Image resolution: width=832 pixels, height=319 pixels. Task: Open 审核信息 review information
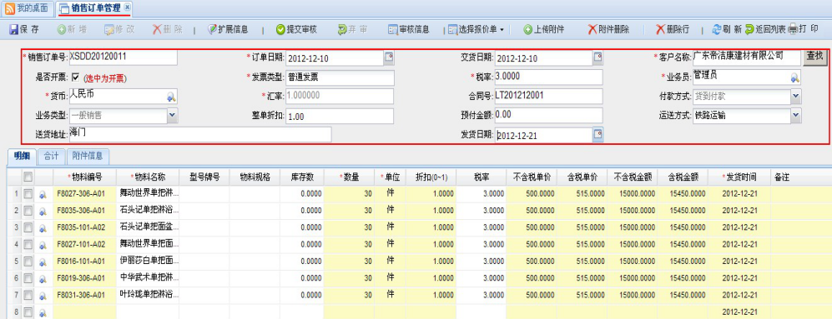[409, 30]
